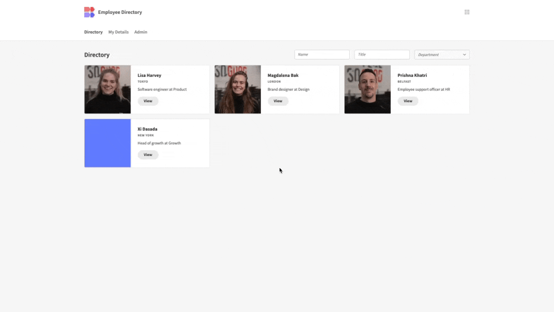Click the name Xi Dasada
The height and width of the screenshot is (312, 554).
click(x=147, y=129)
